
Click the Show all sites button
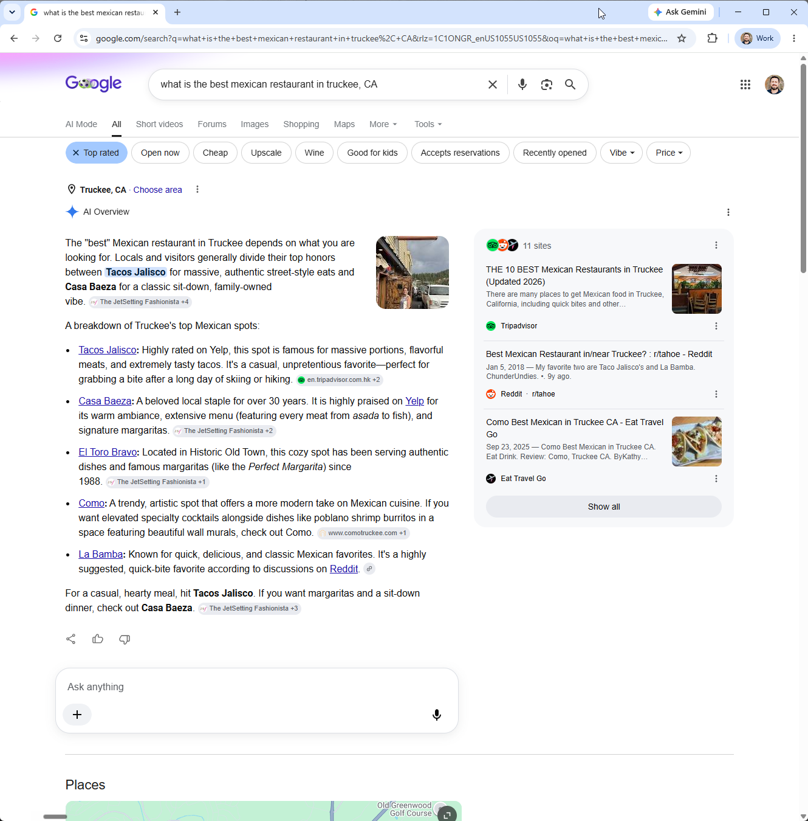(x=604, y=507)
